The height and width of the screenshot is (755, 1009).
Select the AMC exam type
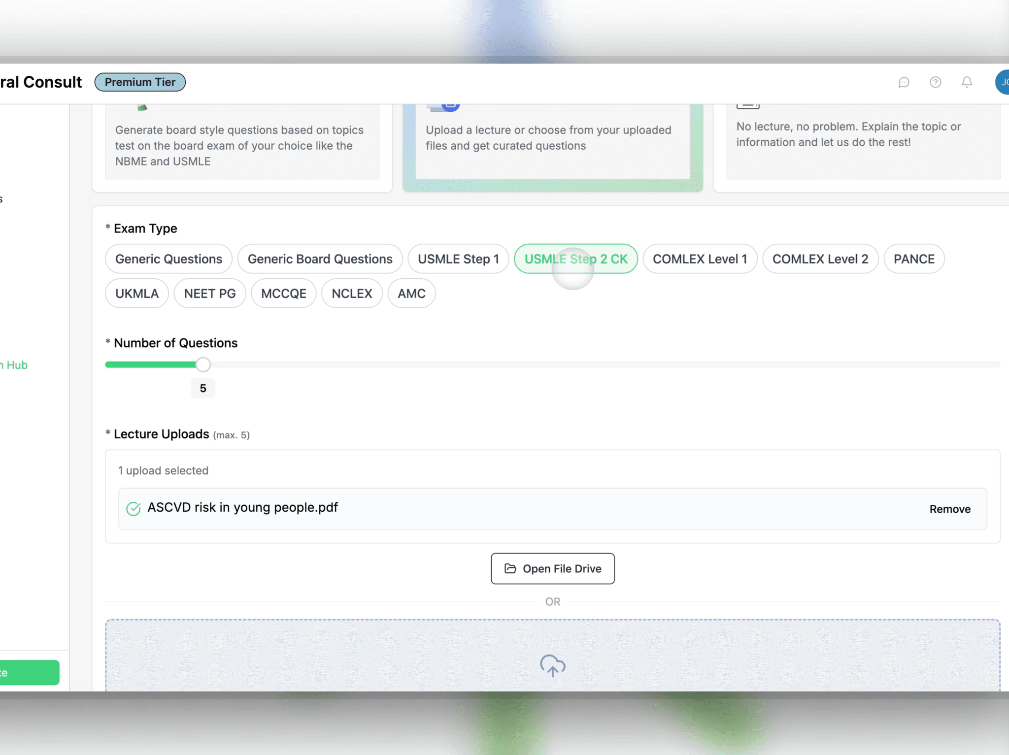point(411,293)
